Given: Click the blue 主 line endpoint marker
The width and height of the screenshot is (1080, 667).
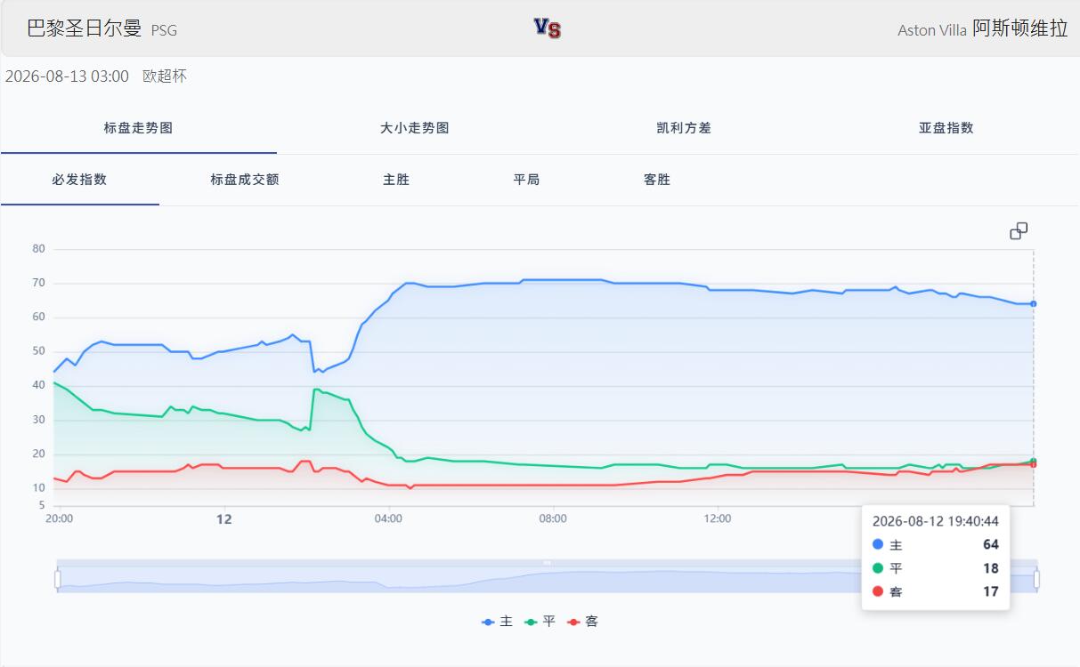Looking at the screenshot, I should pyautogui.click(x=1034, y=304).
